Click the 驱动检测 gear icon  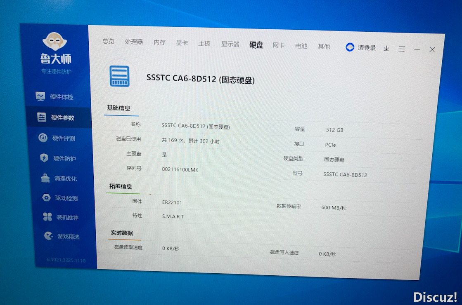click(46, 198)
